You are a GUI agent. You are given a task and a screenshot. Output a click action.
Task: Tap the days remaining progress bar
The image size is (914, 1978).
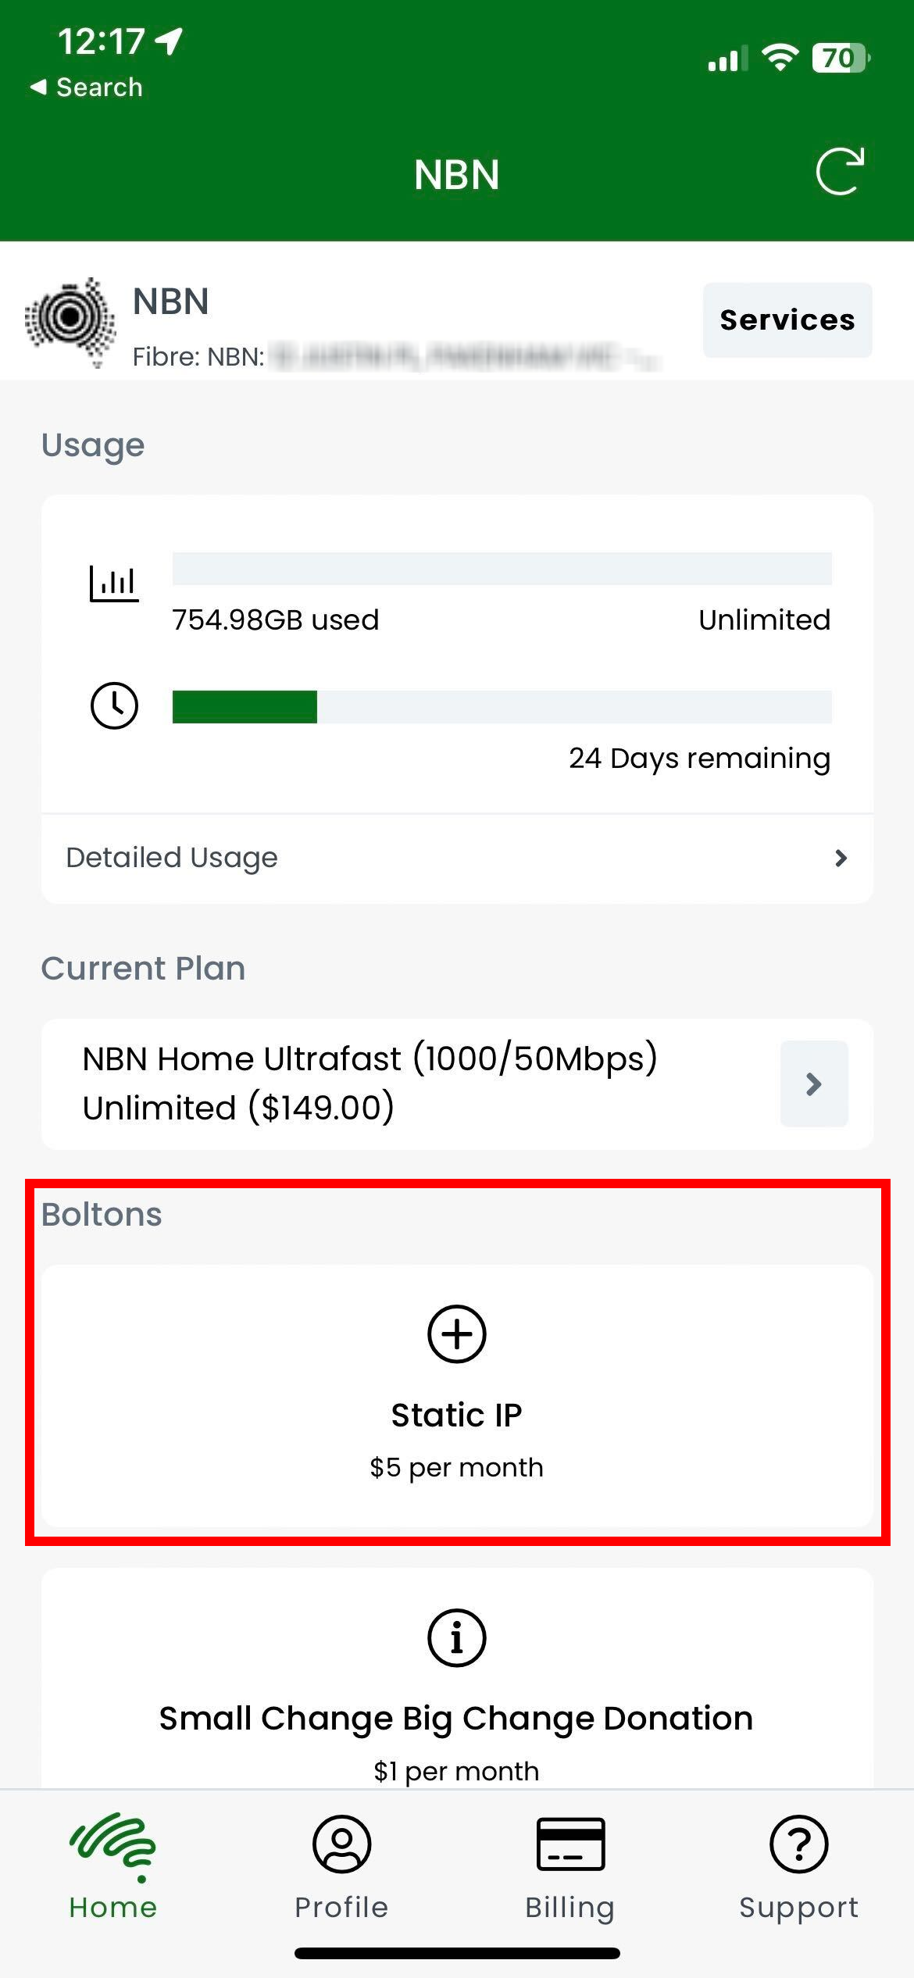(x=502, y=709)
